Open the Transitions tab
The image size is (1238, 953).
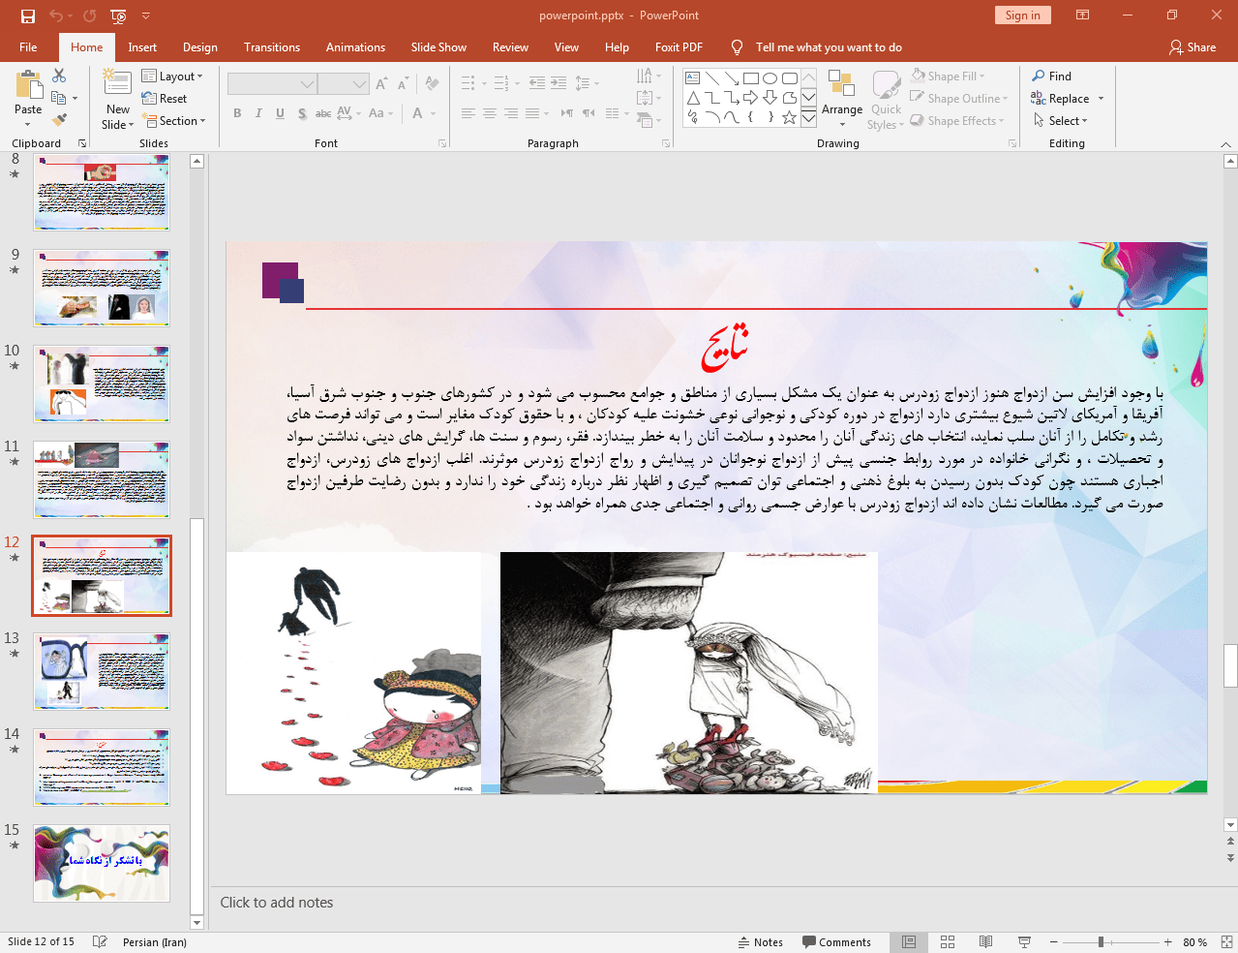[272, 47]
